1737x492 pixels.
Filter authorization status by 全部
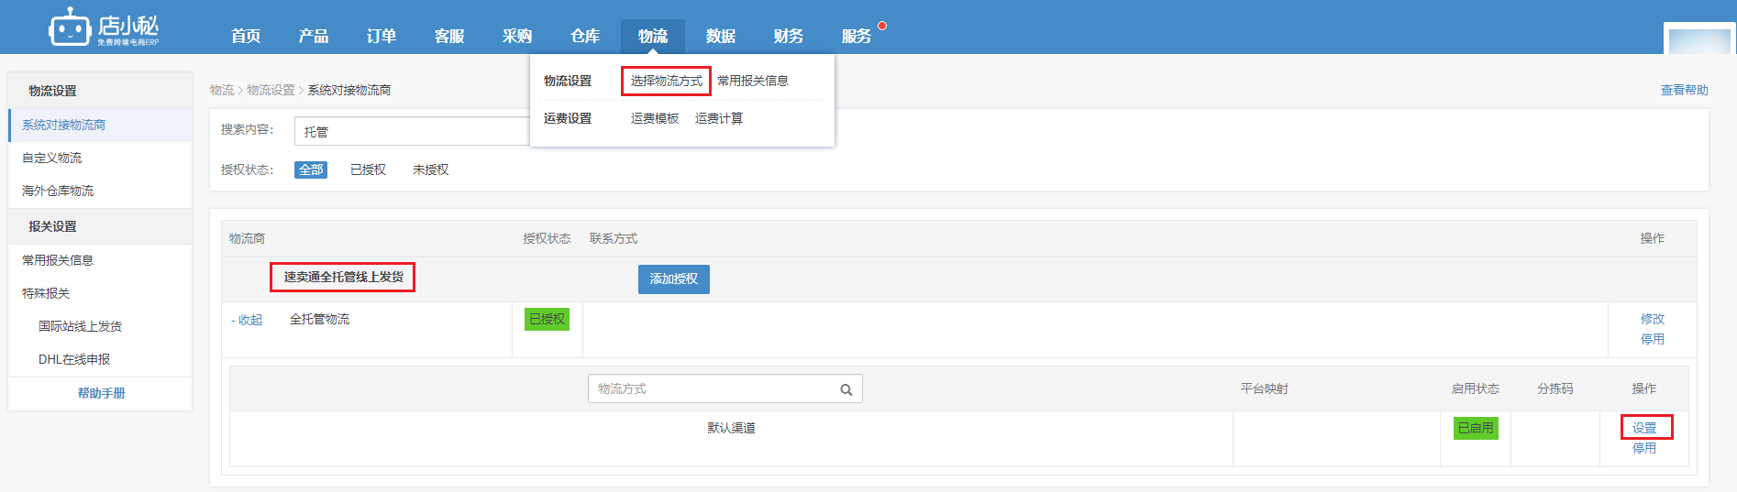311,169
